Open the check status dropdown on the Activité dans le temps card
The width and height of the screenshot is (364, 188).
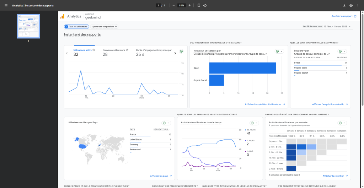[257, 123]
